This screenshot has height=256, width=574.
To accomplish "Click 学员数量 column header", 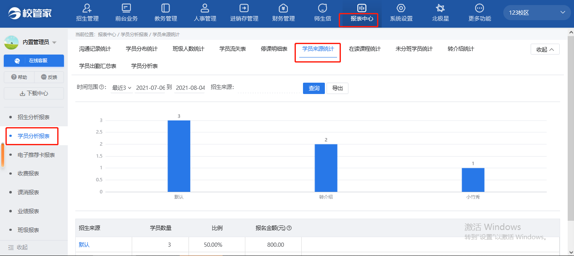I will coord(161,228).
